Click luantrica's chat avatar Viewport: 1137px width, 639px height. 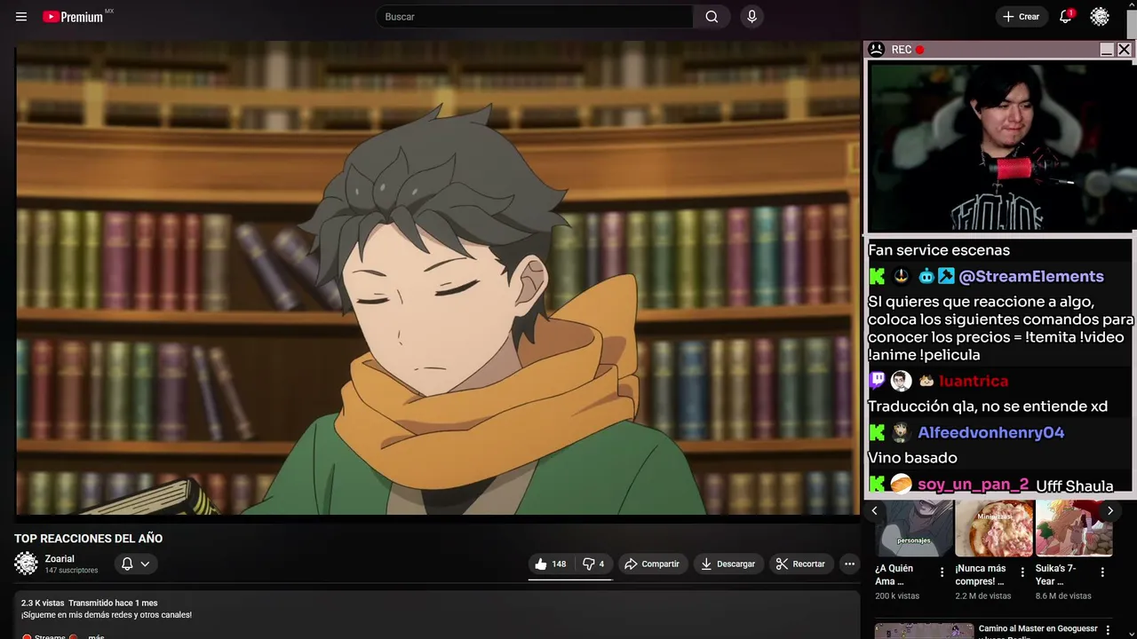tap(901, 381)
